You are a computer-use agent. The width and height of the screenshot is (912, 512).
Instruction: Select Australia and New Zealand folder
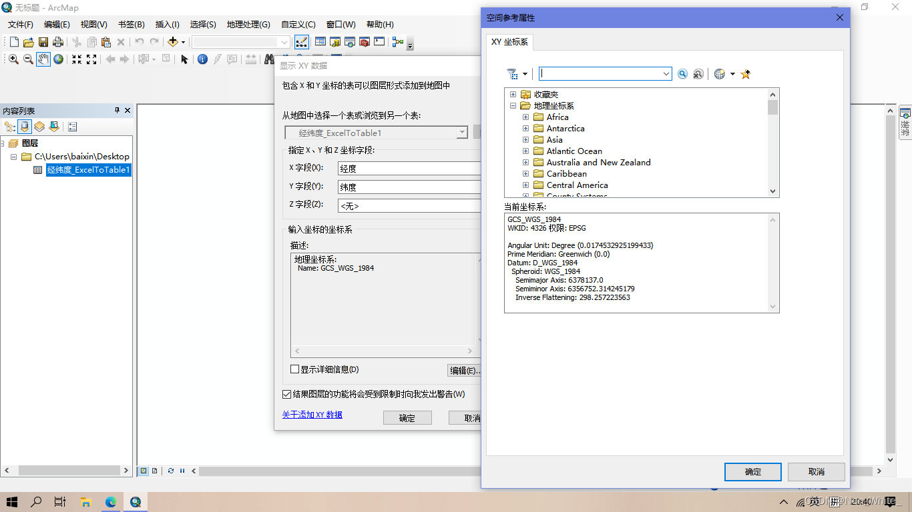click(x=598, y=162)
